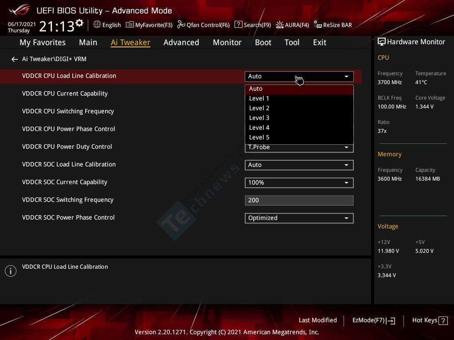The width and height of the screenshot is (454, 340).
Task: Choose Level 3 from dropdown list
Action: click(299, 118)
